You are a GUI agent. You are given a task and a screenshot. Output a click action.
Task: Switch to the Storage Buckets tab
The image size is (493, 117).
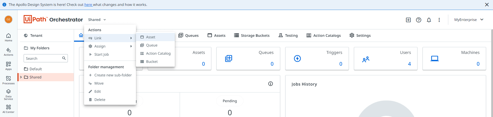[x=252, y=36]
